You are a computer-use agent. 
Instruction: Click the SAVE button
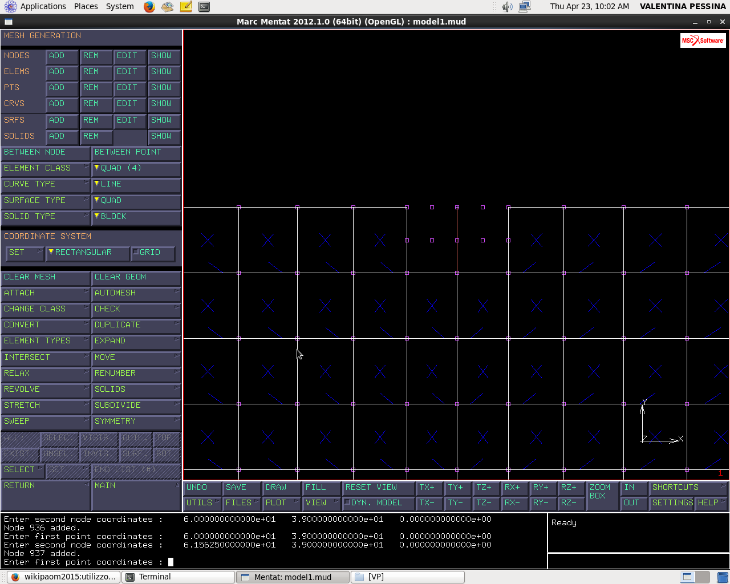(x=242, y=488)
